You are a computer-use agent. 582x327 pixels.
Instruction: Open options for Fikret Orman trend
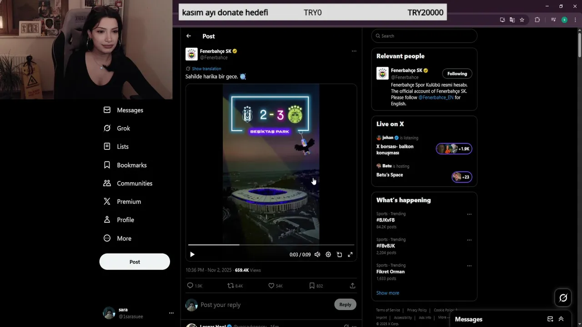coord(469,266)
